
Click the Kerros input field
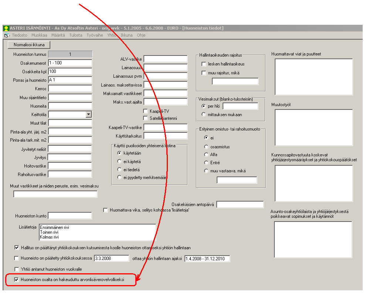tap(70, 88)
